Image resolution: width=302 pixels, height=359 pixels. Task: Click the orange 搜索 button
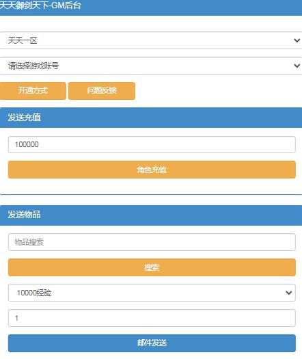coord(152,267)
